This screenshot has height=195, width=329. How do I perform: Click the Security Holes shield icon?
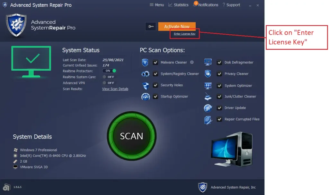point(146,85)
